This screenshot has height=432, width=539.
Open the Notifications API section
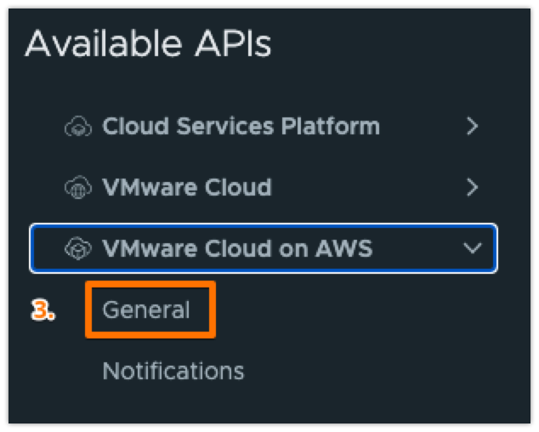point(173,371)
